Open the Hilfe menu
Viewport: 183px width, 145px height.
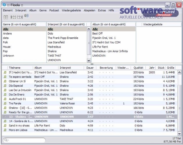tap(111, 10)
